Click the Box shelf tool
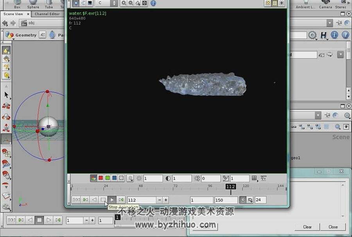 coord(17,4)
